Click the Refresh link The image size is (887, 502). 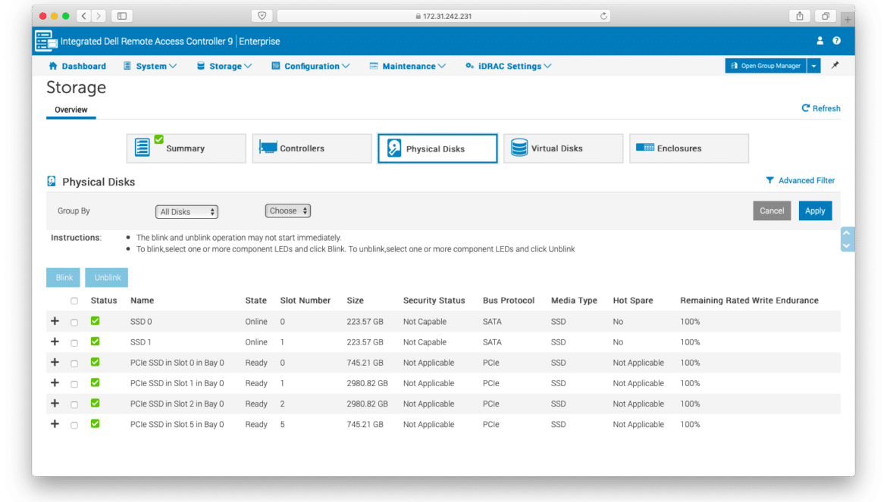pyautogui.click(x=821, y=108)
